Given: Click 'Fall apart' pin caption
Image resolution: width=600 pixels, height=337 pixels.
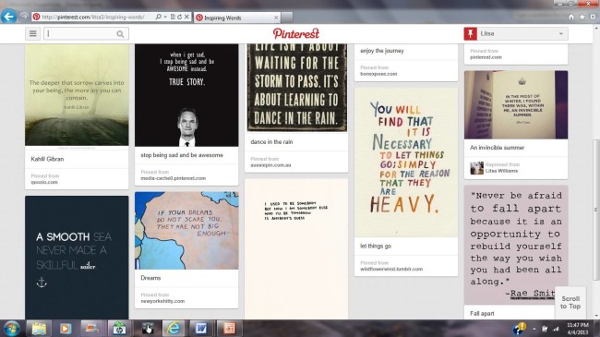Looking at the screenshot, I should [482, 313].
